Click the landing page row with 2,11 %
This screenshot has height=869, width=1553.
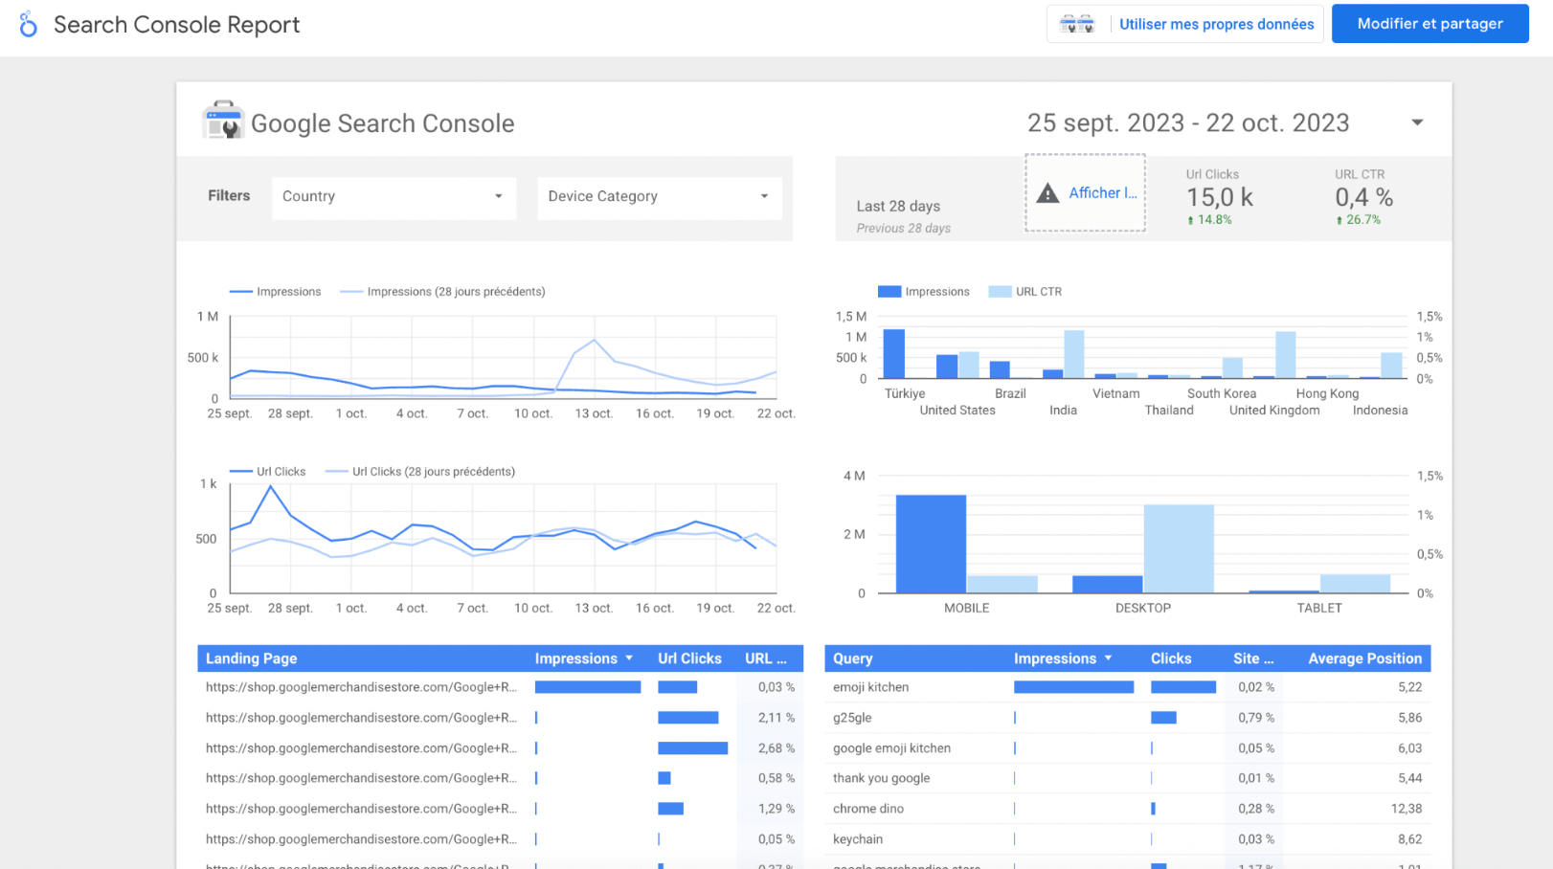500,718
